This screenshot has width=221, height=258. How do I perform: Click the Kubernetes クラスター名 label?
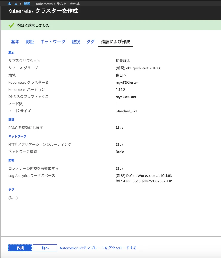(x=28, y=83)
